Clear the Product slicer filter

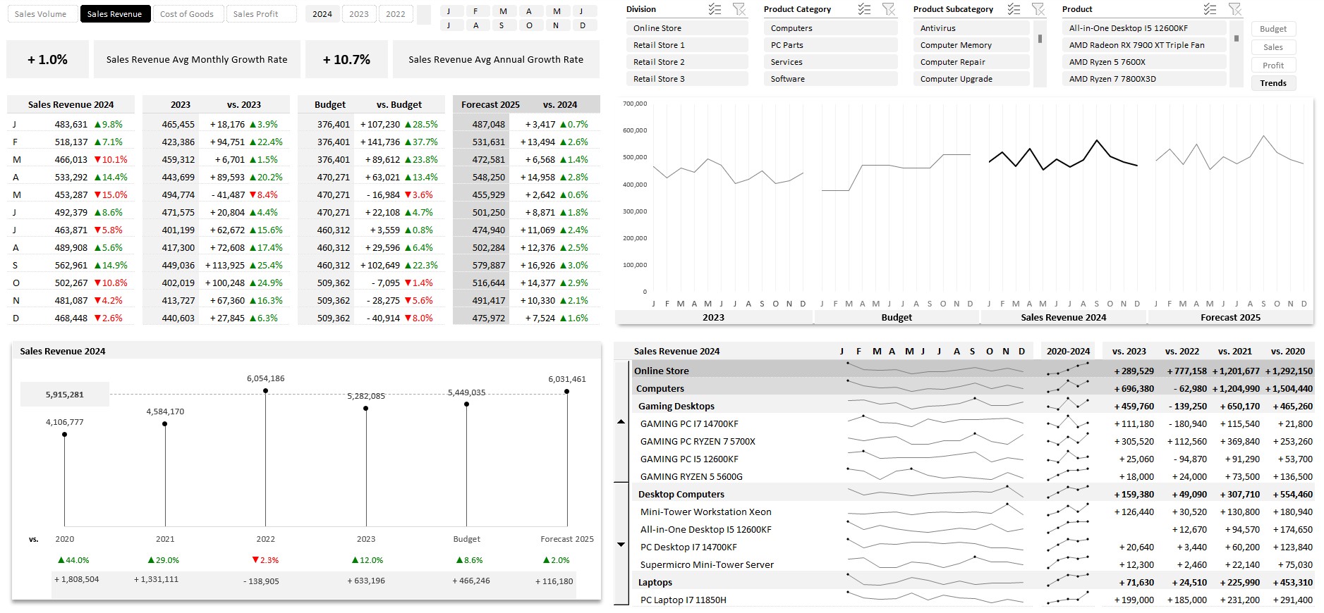[x=1234, y=9]
